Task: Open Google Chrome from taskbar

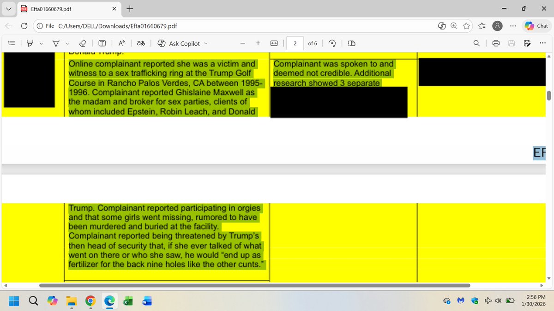Action: click(90, 301)
